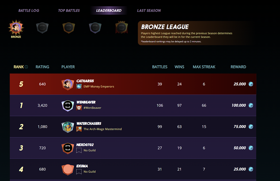Open The Arch-Mage Mastermind guild link

[x=103, y=129]
